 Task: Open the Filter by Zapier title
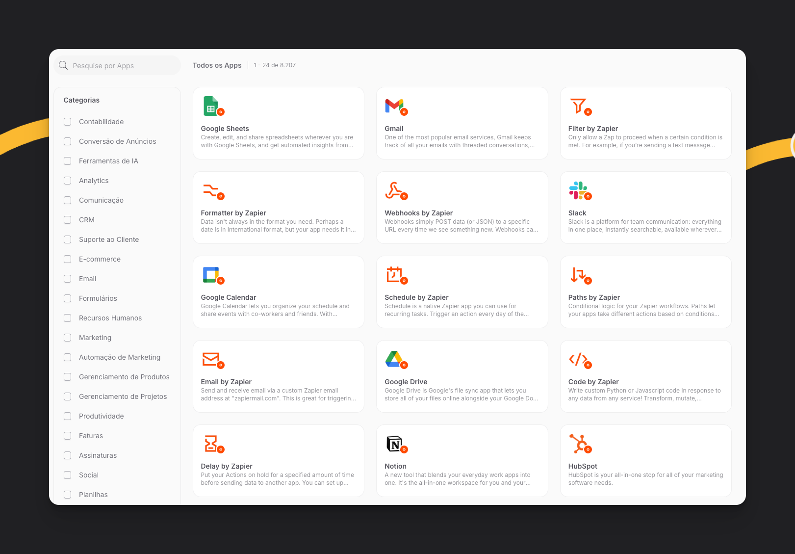[x=593, y=129]
